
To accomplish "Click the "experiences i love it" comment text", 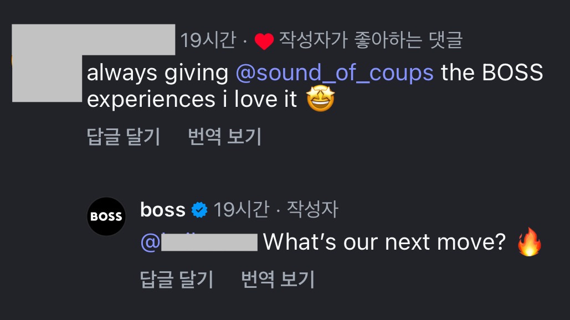I will pos(192,100).
